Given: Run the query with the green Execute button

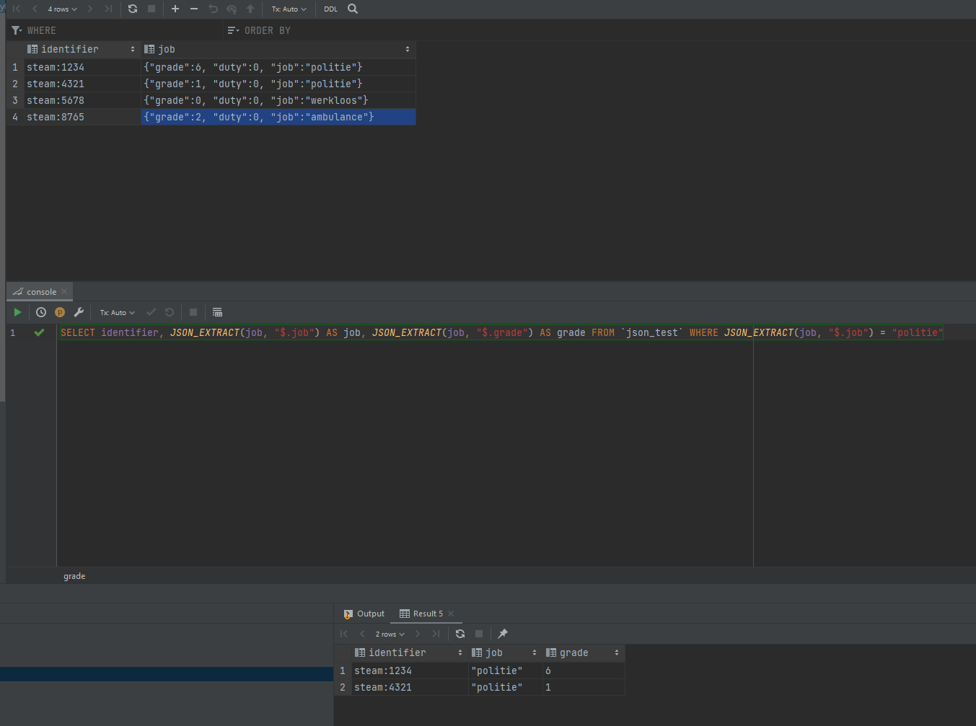Looking at the screenshot, I should [x=17, y=312].
